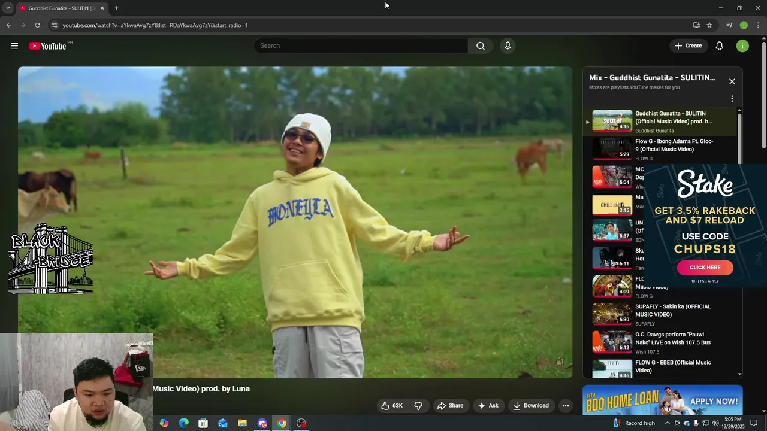Close the Mix playlist panel
767x431 pixels.
tap(732, 81)
